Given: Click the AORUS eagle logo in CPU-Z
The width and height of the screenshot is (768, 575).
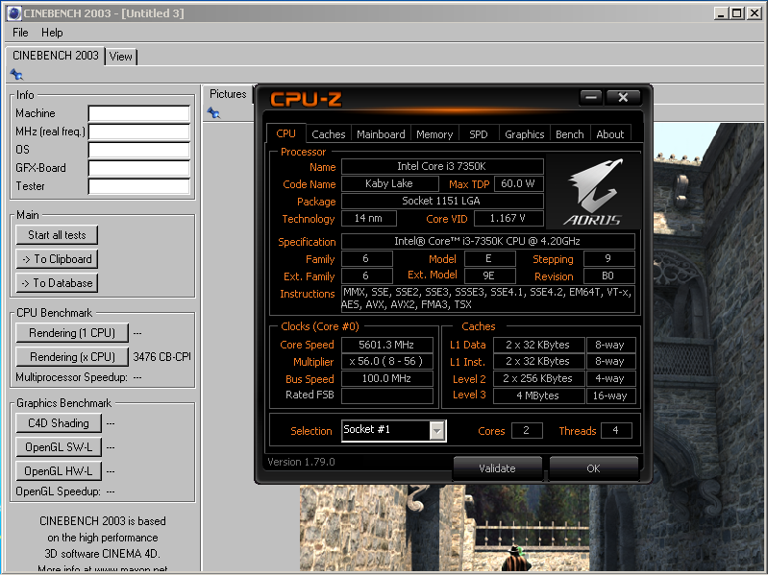Looking at the screenshot, I should 593,192.
